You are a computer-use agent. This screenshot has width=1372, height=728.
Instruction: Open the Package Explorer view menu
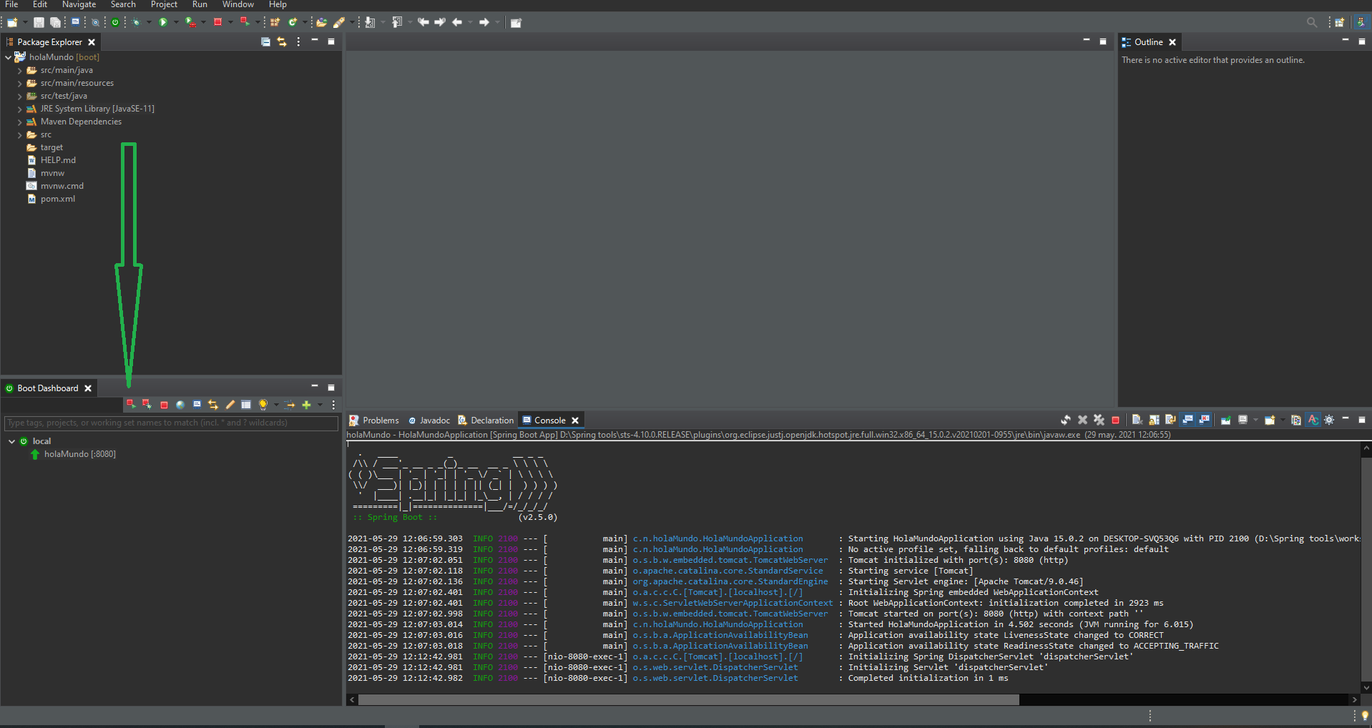click(298, 42)
